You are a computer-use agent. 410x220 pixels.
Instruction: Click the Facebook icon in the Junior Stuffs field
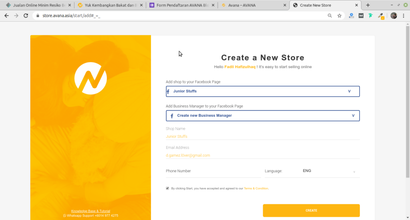click(x=168, y=91)
